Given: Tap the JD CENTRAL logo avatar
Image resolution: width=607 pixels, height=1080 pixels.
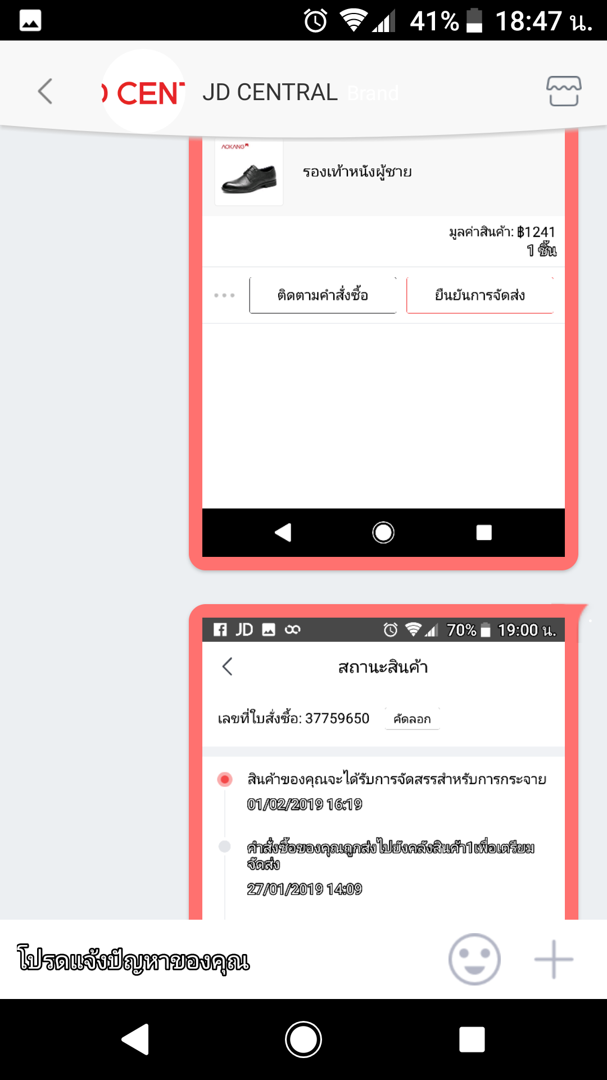Looking at the screenshot, I should point(143,91).
